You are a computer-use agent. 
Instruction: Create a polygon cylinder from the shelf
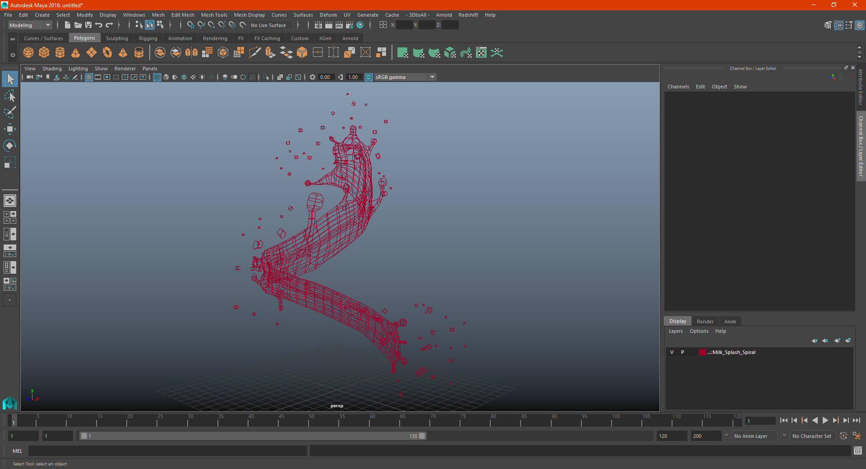coord(60,53)
